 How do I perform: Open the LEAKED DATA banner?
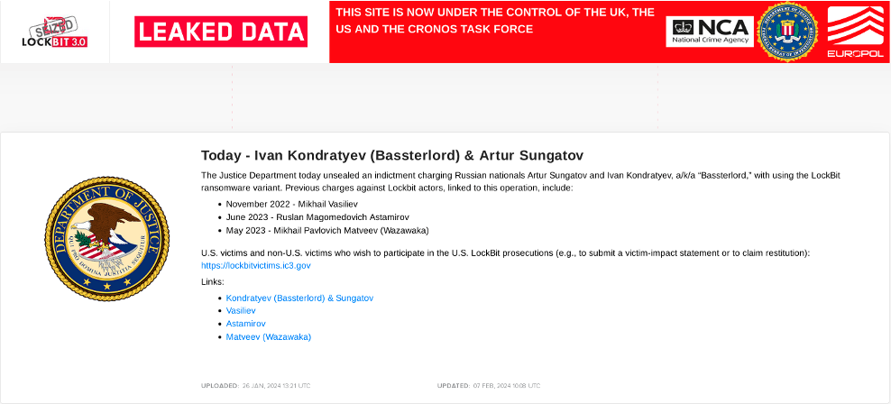pyautogui.click(x=221, y=32)
